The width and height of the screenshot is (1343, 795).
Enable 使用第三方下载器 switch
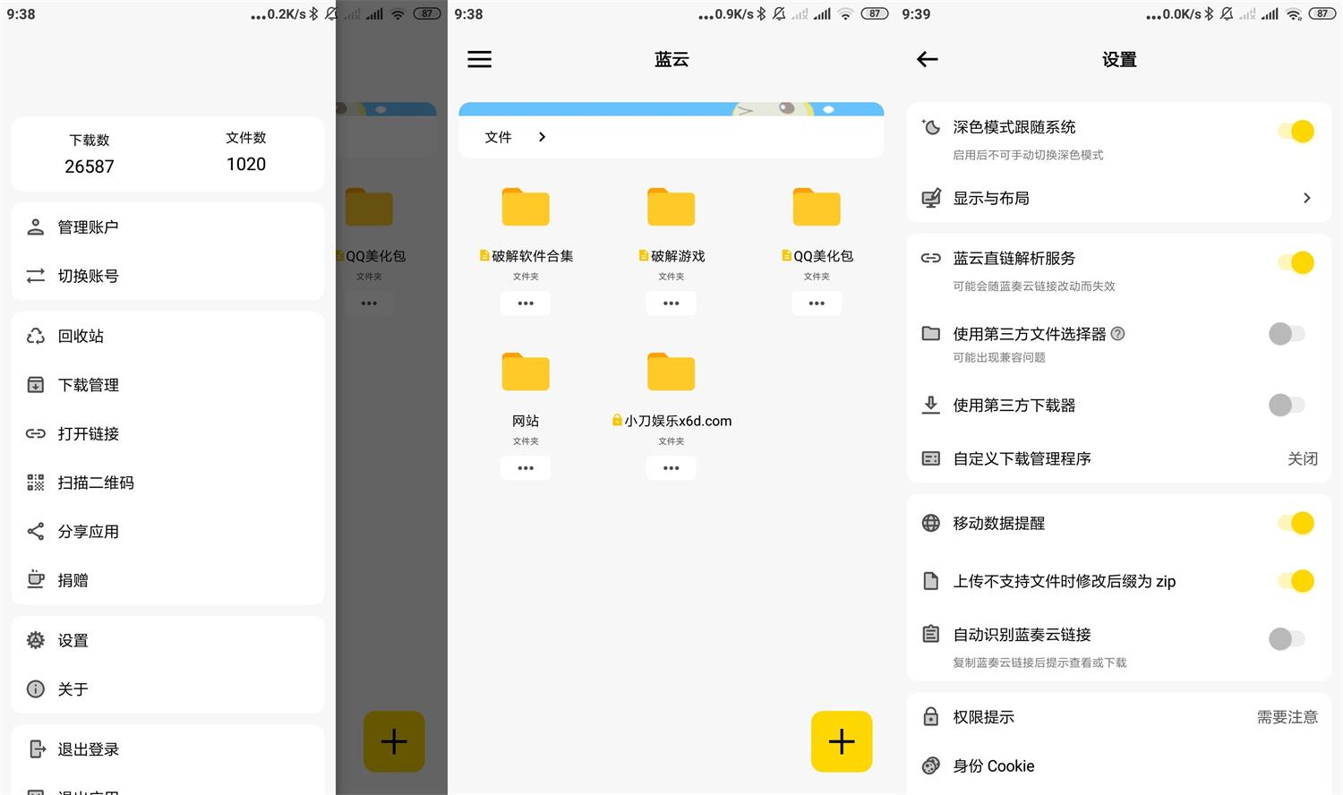[x=1287, y=406]
